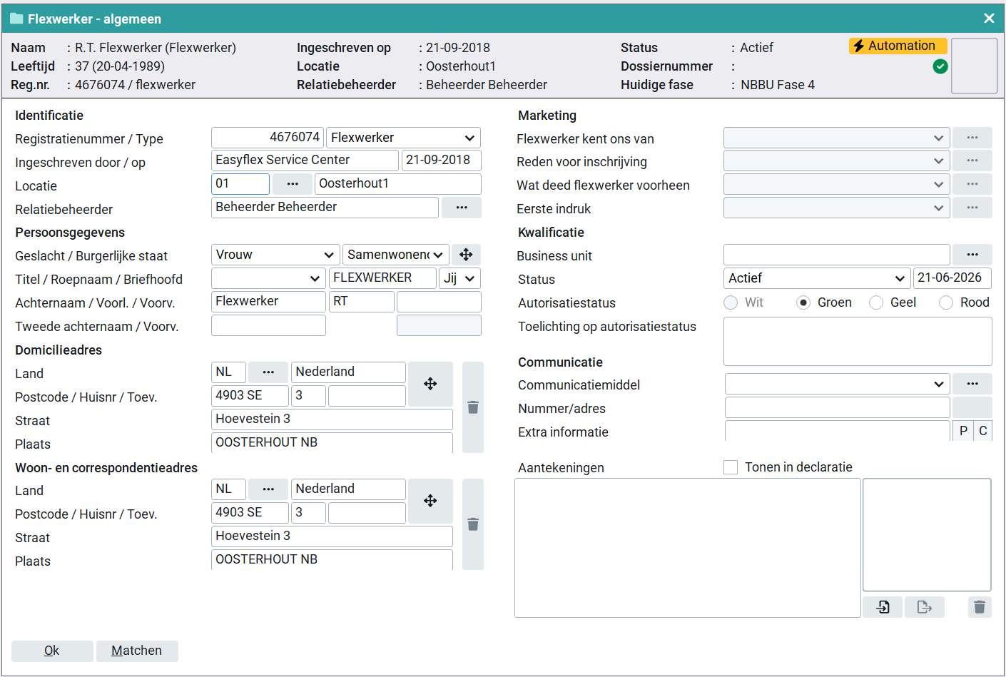Select the Geel autorisatiestatus radio

pyautogui.click(x=876, y=302)
